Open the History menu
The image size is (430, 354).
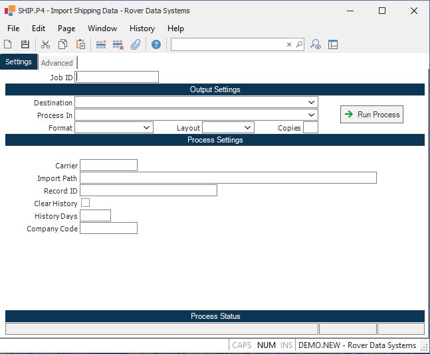[x=142, y=29]
